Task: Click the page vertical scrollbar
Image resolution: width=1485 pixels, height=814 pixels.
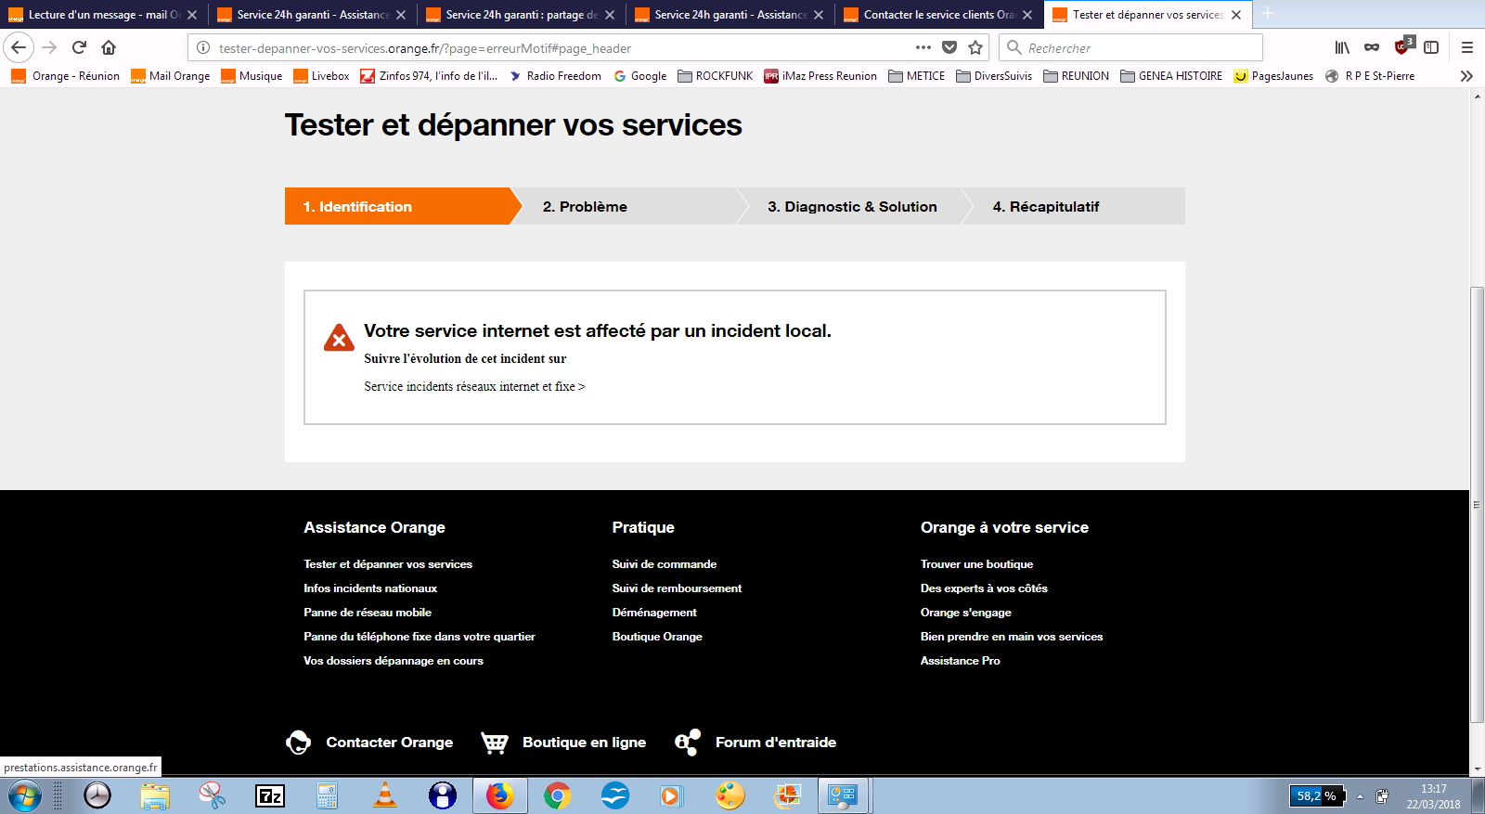Action: 1477,501
